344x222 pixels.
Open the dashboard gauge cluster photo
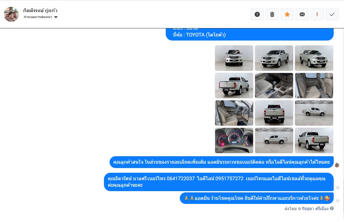(x=234, y=141)
